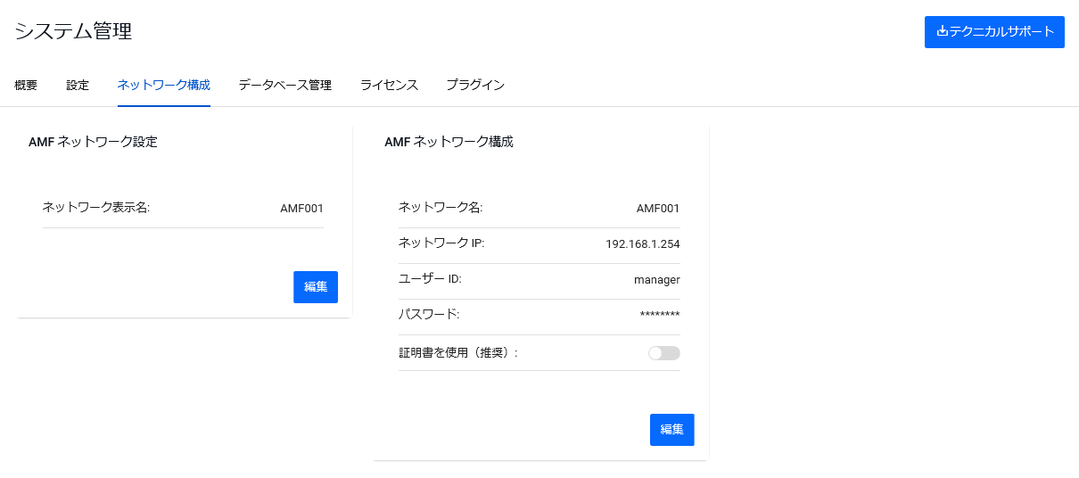Open the プラグイン tab

click(475, 86)
